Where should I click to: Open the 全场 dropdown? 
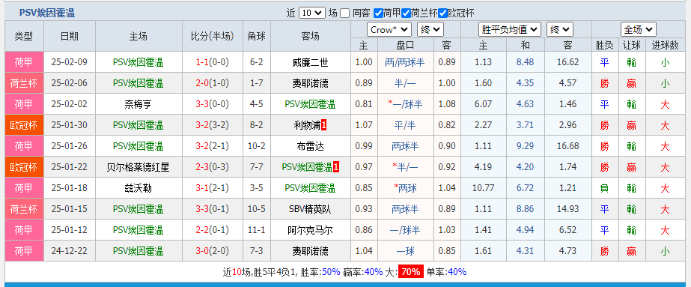639,29
